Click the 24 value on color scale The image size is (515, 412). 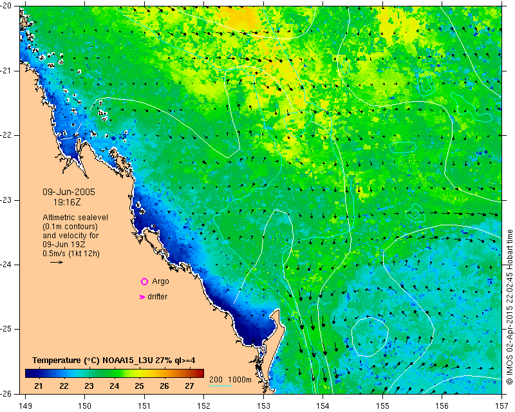pos(114,386)
